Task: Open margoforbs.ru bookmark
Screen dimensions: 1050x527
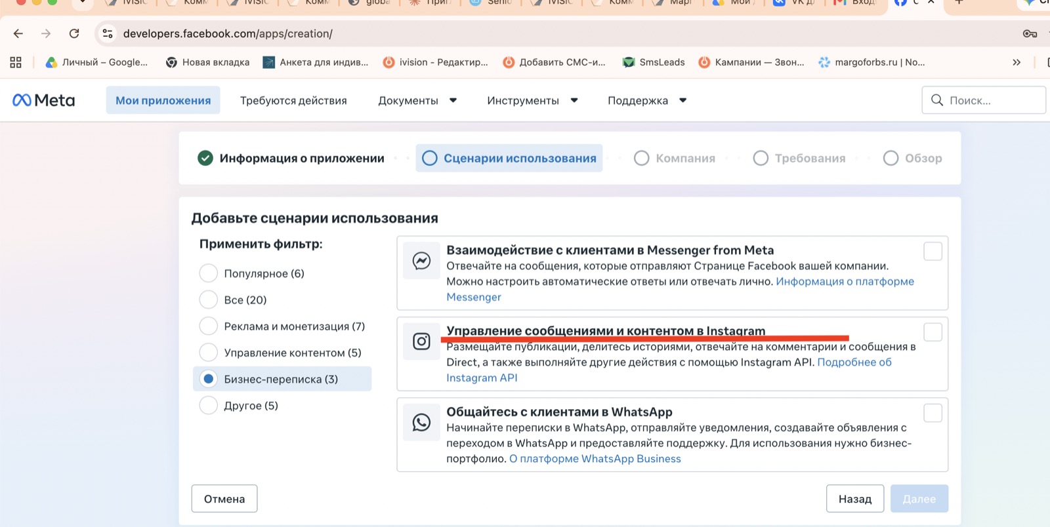Action: 871,62
